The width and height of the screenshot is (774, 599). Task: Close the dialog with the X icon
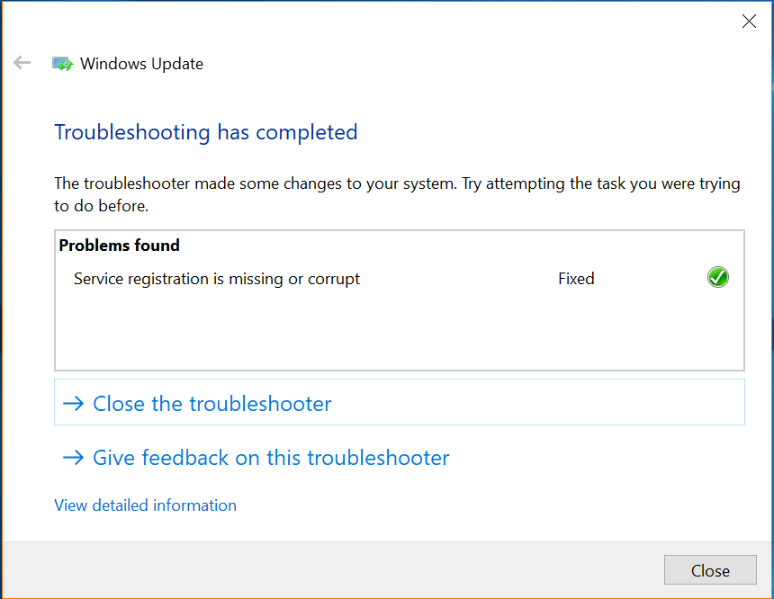pos(749,22)
